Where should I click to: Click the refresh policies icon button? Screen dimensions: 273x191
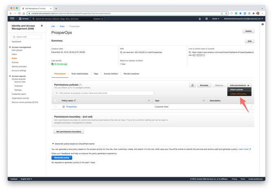193,86
